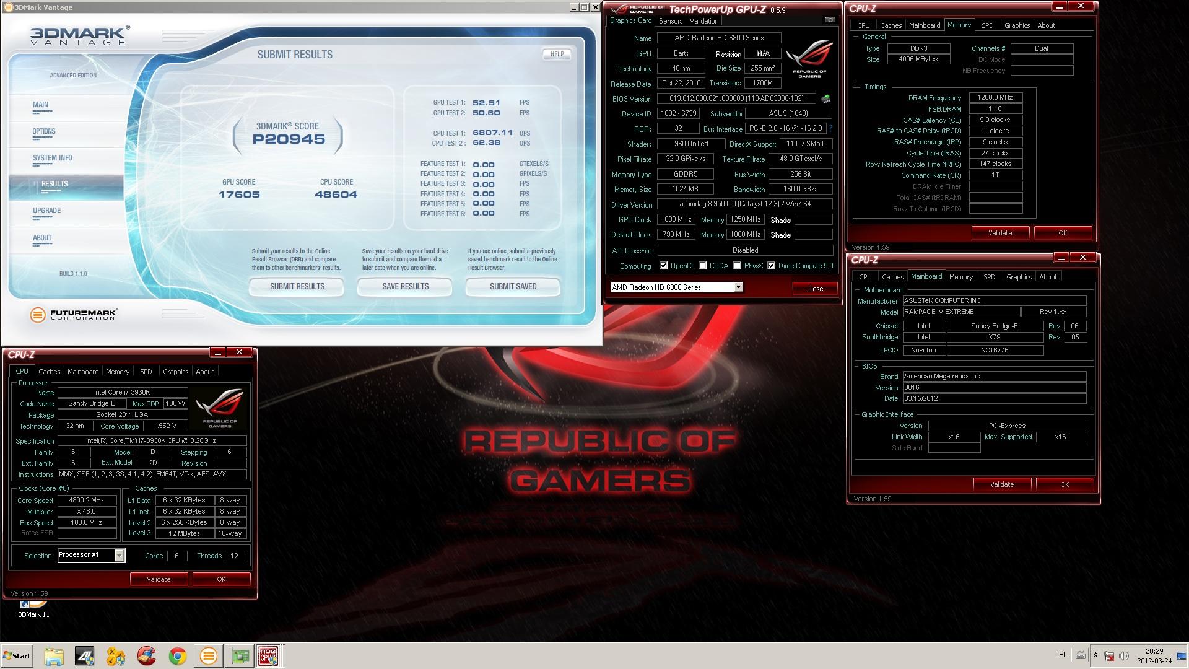Open the 3DMark 11 desktop shortcut
Image resolution: width=1189 pixels, height=669 pixels.
pos(33,608)
